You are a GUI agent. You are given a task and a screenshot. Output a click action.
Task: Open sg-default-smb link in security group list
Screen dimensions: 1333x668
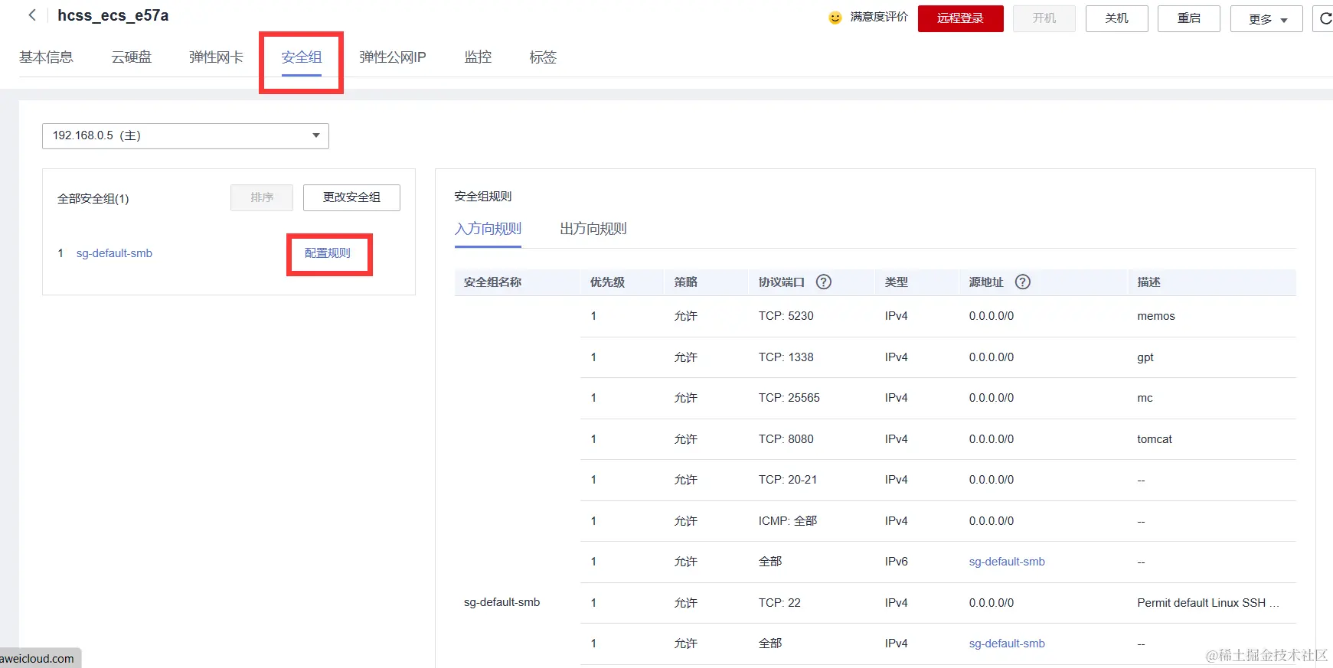tap(114, 253)
